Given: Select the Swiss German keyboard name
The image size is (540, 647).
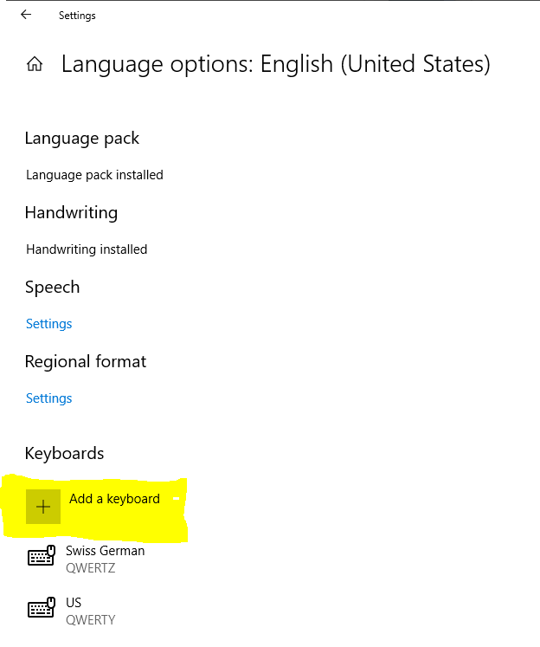Looking at the screenshot, I should pyautogui.click(x=105, y=551).
